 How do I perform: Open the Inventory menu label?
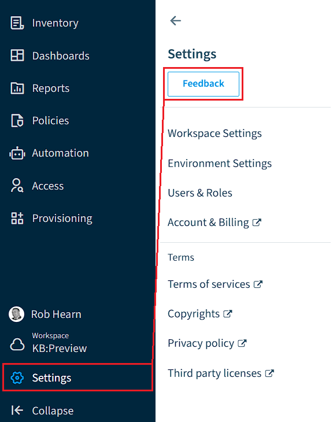[x=55, y=23]
